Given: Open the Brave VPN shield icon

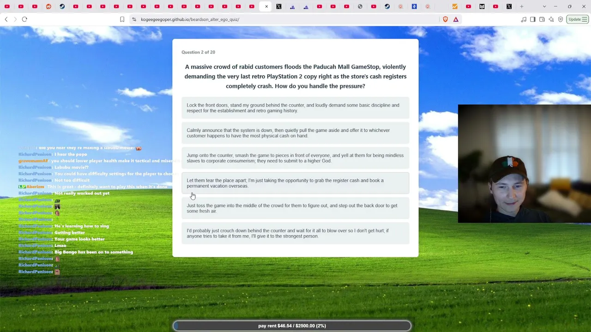Looking at the screenshot, I should click(x=561, y=19).
